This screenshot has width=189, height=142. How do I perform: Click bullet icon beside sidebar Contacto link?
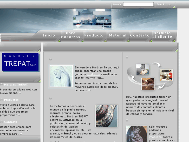coord(2,122)
